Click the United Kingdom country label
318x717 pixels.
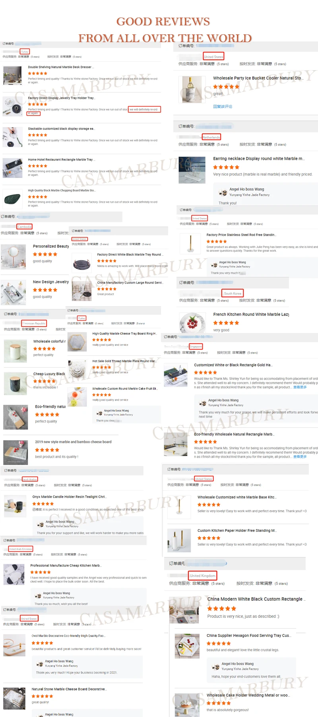click(203, 576)
